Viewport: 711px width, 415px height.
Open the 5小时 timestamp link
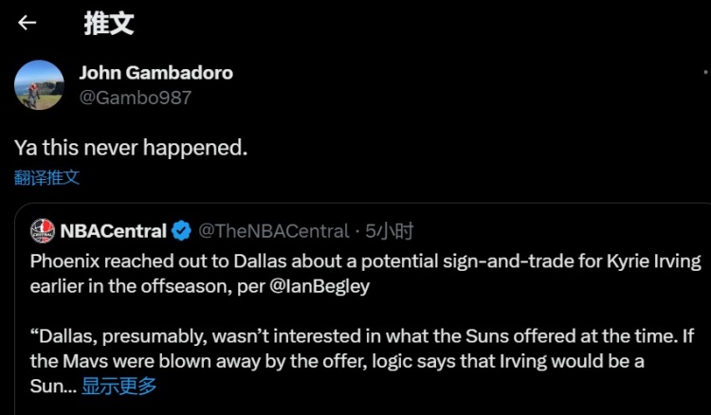(x=390, y=230)
